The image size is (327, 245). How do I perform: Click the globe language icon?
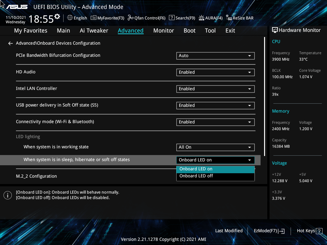click(x=70, y=18)
